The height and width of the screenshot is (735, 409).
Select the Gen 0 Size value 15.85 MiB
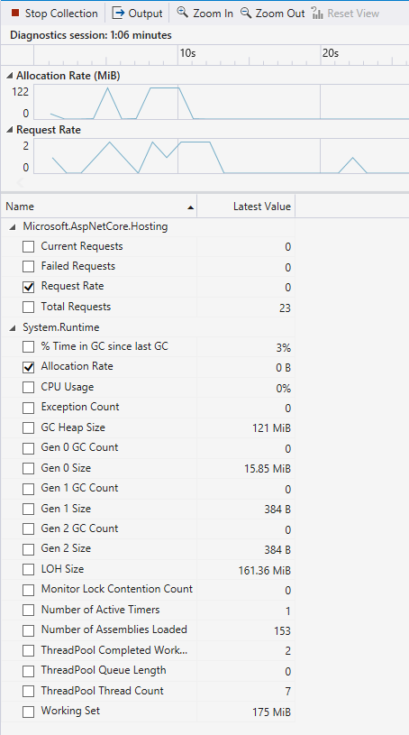pyautogui.click(x=268, y=469)
